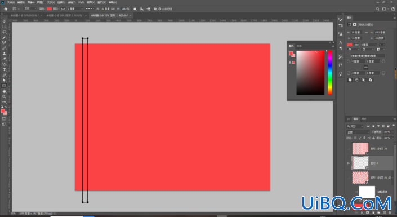This screenshot has height=217, width=397.
Task: Show the top Rectangle 1 copy 29 layer
Action: coord(349,149)
